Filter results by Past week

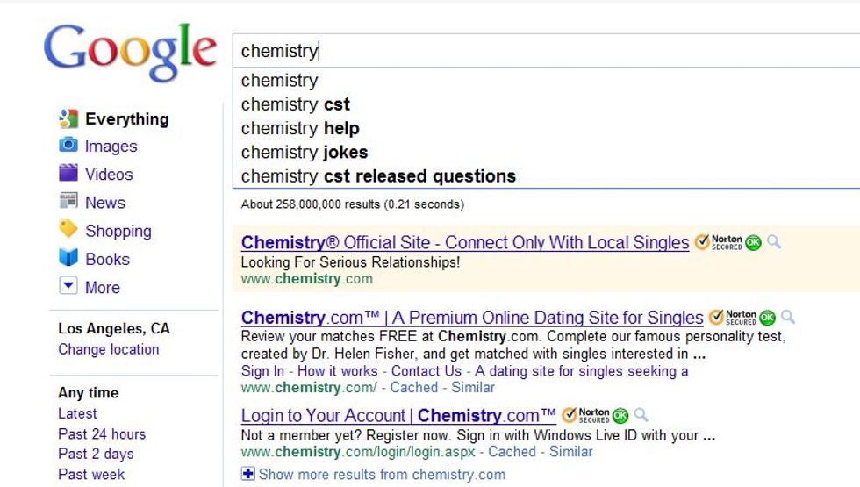pyautogui.click(x=91, y=475)
